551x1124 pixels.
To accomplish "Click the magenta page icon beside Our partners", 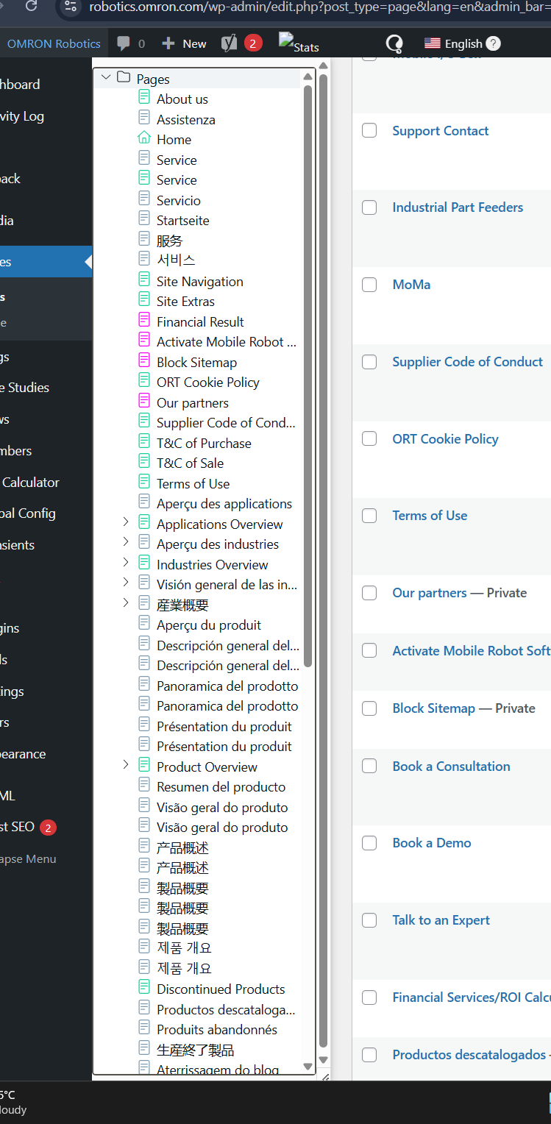I will [x=144, y=402].
